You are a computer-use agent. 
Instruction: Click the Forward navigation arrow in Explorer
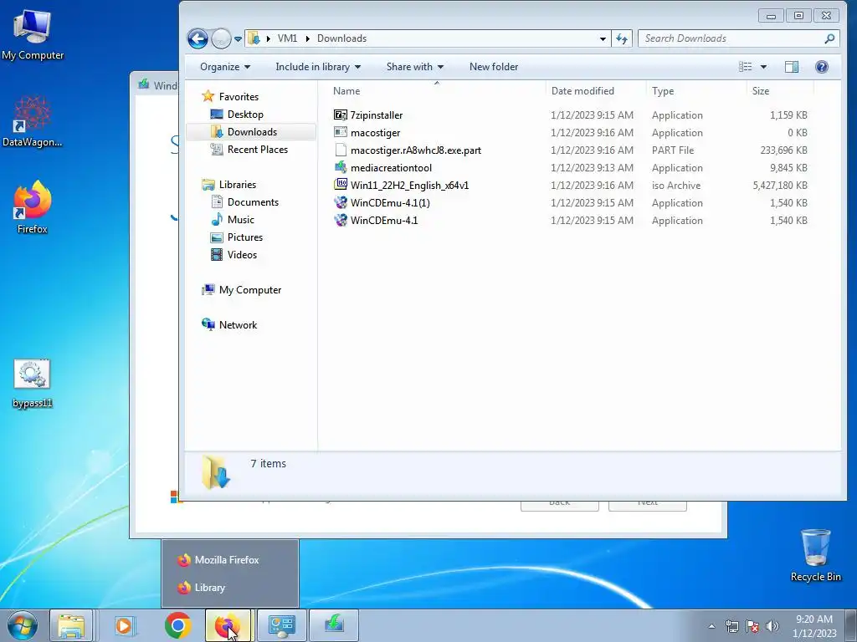221,38
